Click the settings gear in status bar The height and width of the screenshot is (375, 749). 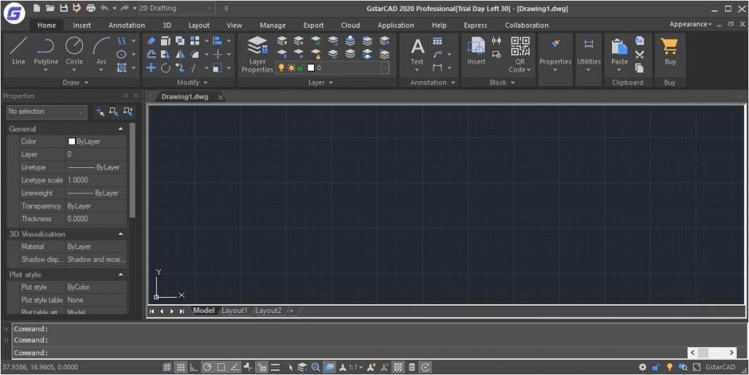(x=642, y=367)
